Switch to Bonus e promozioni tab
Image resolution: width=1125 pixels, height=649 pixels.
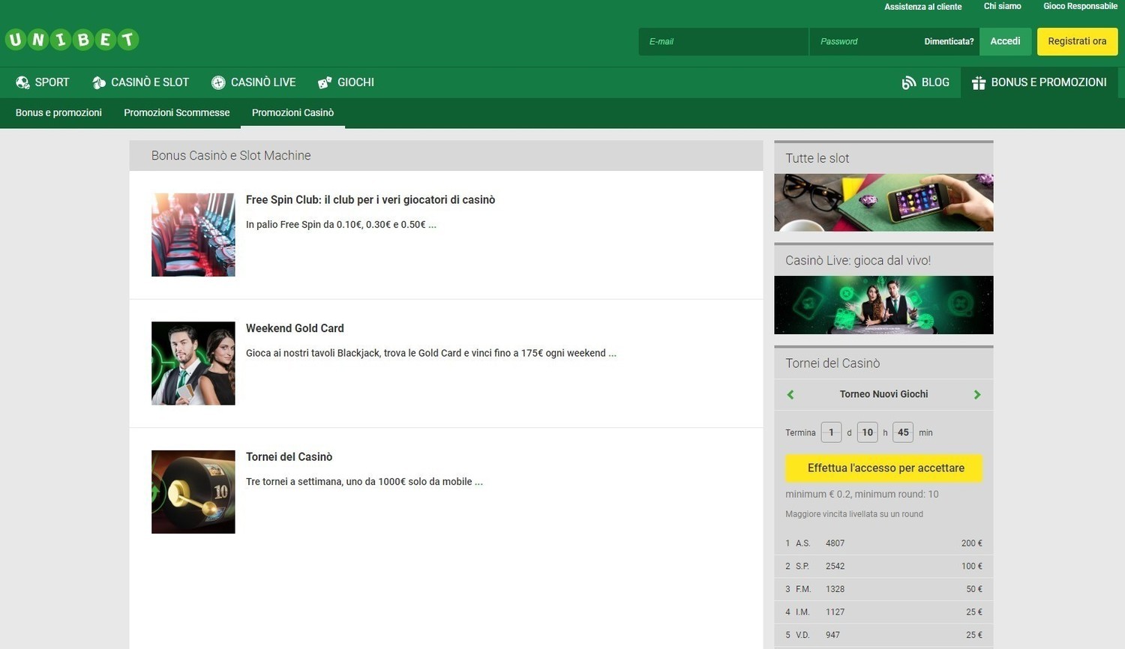(x=58, y=112)
